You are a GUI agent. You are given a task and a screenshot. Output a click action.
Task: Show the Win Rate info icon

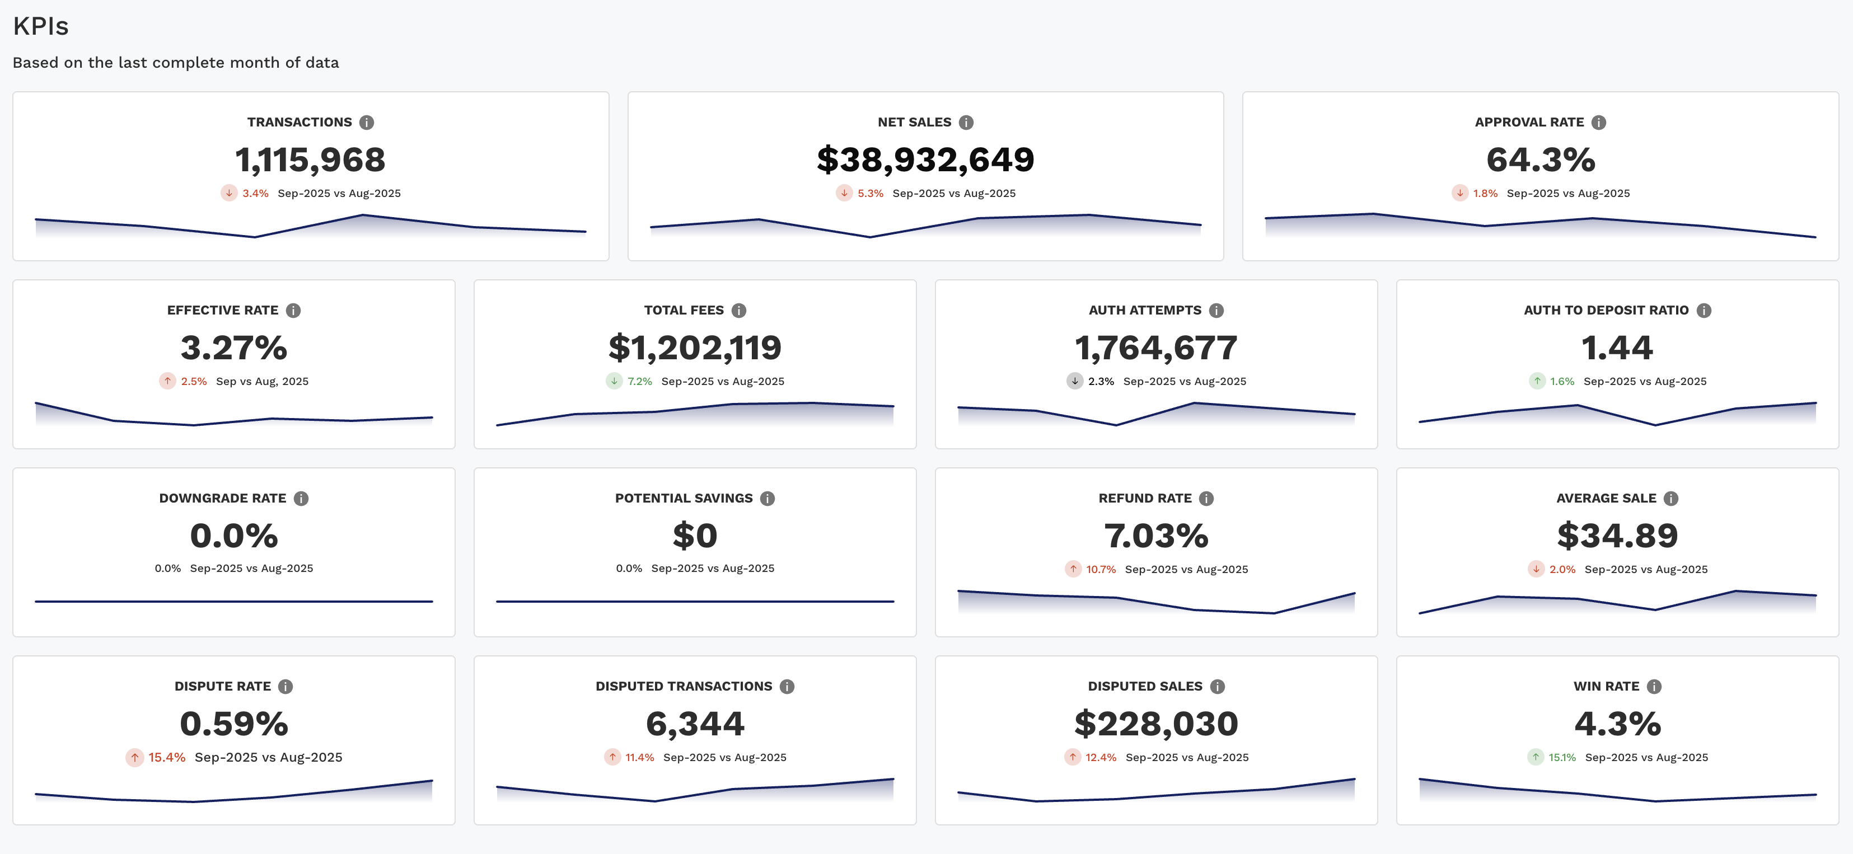coord(1654,687)
